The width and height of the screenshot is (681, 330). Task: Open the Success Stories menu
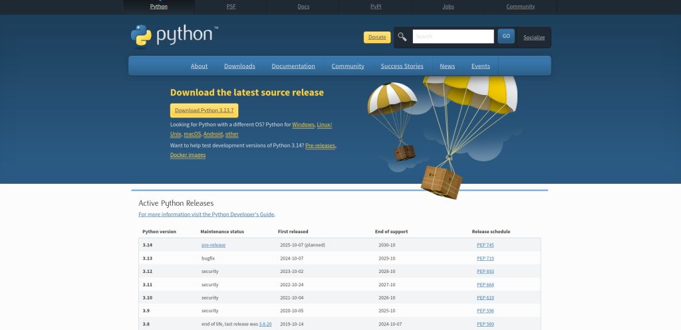tap(402, 66)
